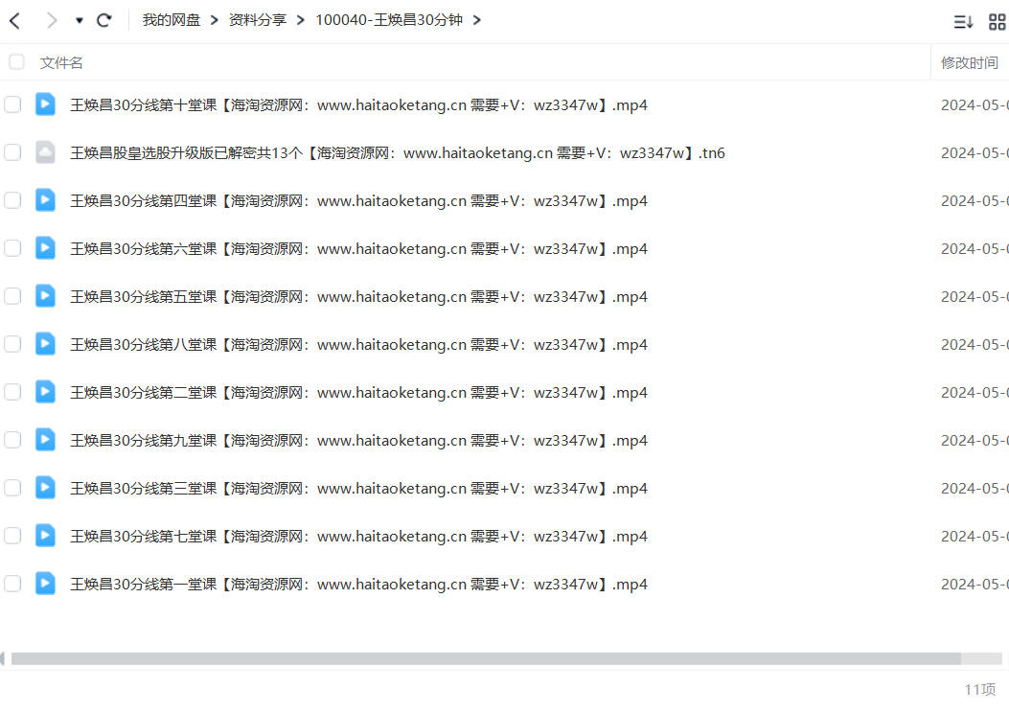Check the box for 第一堂课 video
This screenshot has width=1009, height=713.
[x=12, y=584]
